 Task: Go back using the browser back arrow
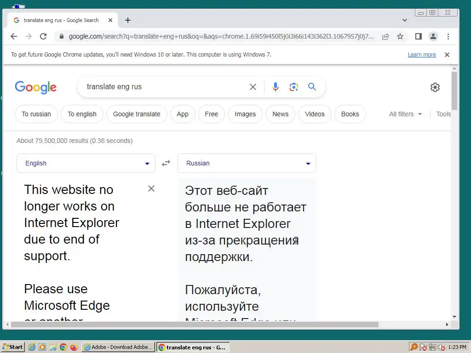click(14, 36)
